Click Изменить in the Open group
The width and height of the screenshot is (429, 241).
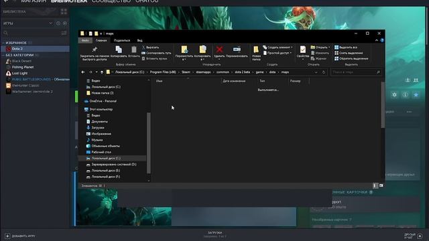click(x=320, y=53)
